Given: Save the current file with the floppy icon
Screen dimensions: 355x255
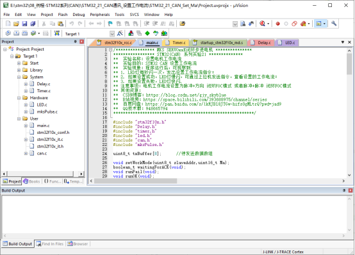Looking at the screenshot, I should [x=24, y=24].
